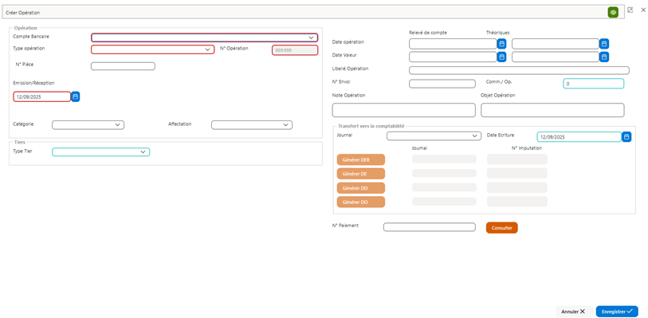Click the 'N° Imputation' column heading
This screenshot has height=318, width=648.
coord(527,148)
